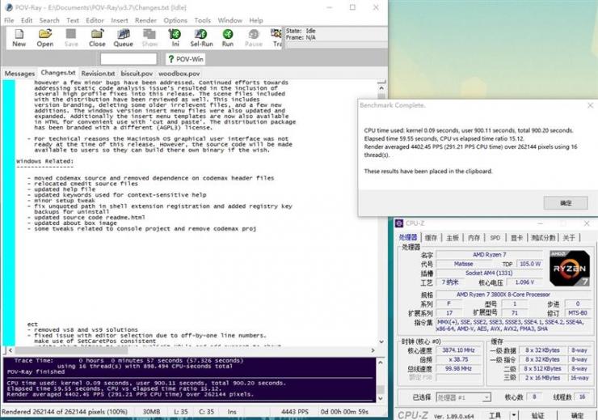
Task: Switch to the Revision.txt tab
Action: point(98,74)
